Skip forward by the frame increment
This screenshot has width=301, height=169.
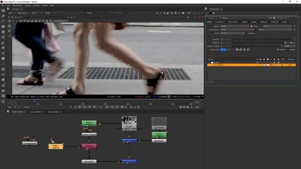pos(138,107)
